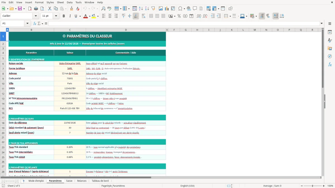Toggle Left-to-Right text direction
This screenshot has height=188, width=335.
coord(262,16)
